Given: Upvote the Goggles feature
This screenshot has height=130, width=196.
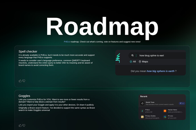Looking at the screenshot, I should [x=20, y=125].
